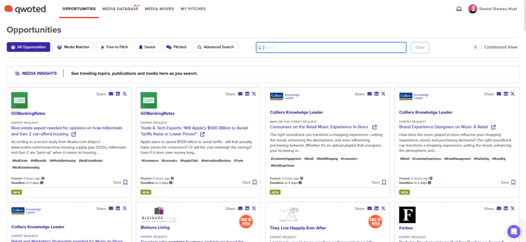This screenshot has height=242, width=526.
Task: Click the Forbes logo thumbnail
Action: [407, 215]
